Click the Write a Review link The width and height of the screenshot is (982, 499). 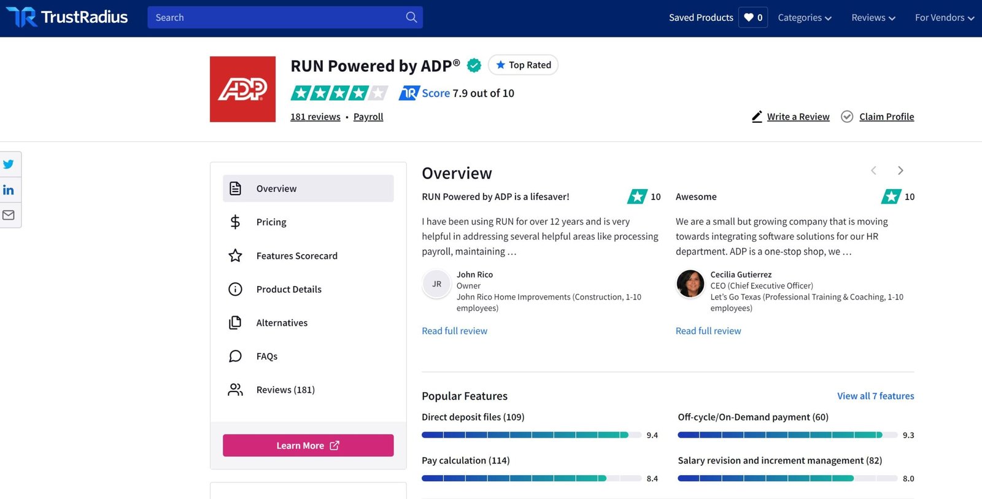[798, 117]
